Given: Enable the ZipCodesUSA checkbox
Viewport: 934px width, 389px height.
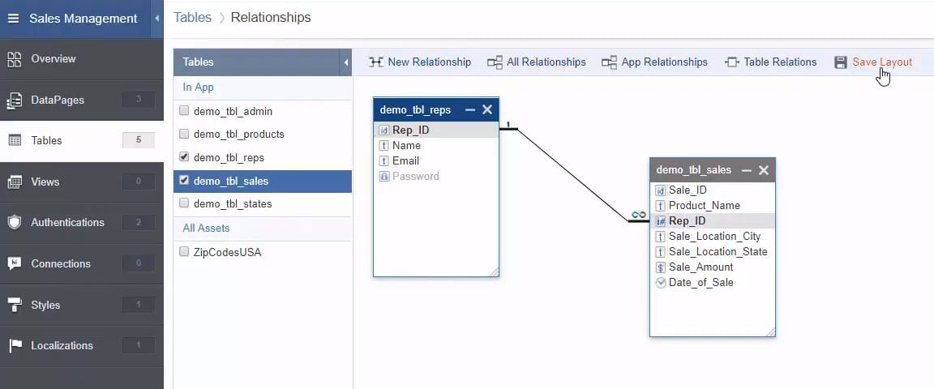Looking at the screenshot, I should pyautogui.click(x=184, y=252).
